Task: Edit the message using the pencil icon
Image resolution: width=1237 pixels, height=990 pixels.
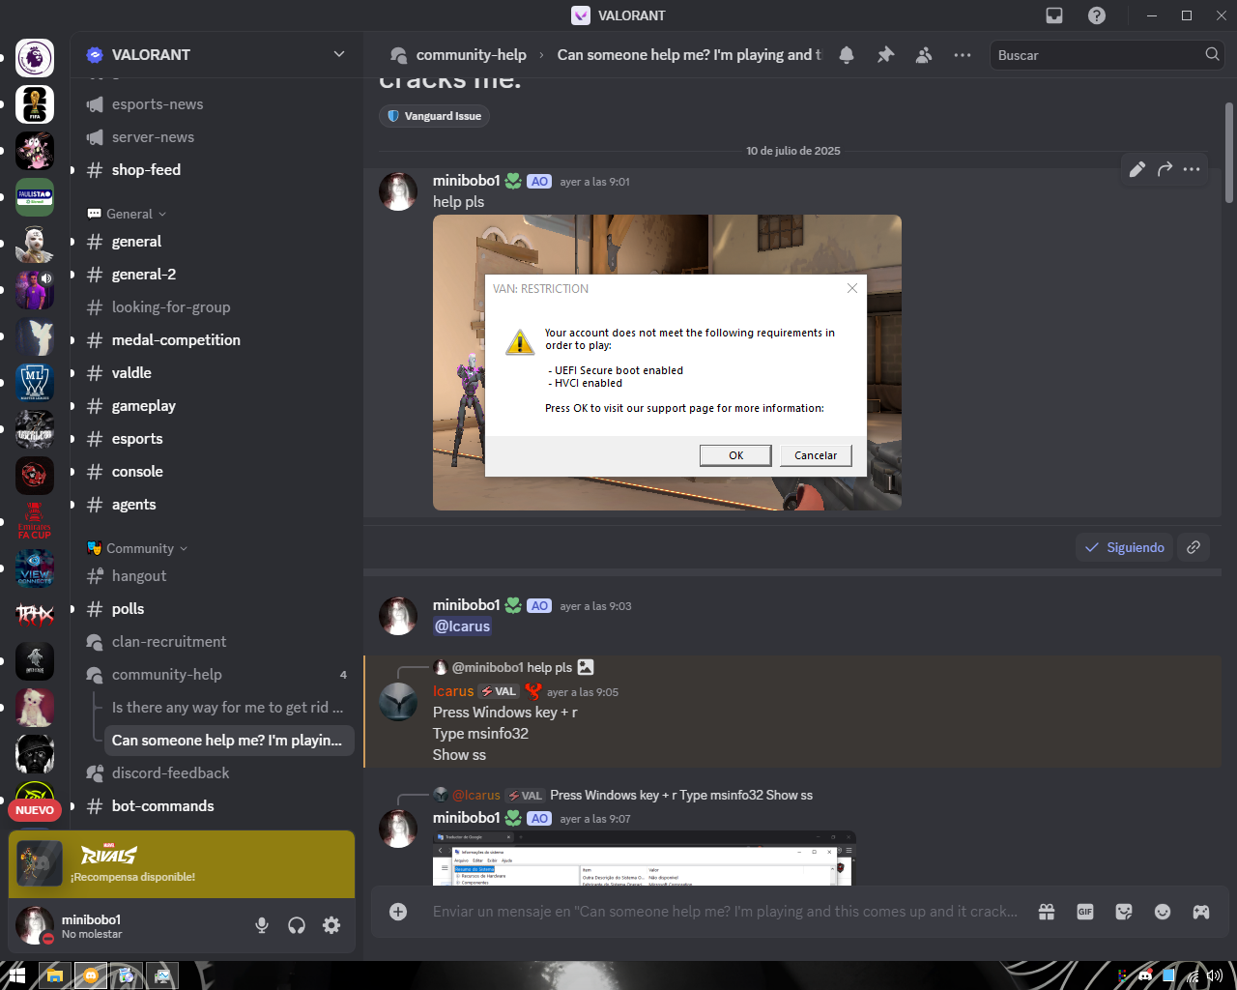Action: coord(1137,169)
